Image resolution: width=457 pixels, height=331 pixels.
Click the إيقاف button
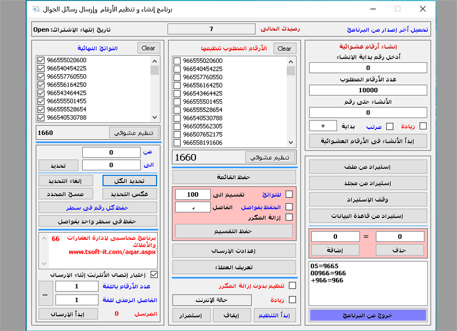point(232,315)
